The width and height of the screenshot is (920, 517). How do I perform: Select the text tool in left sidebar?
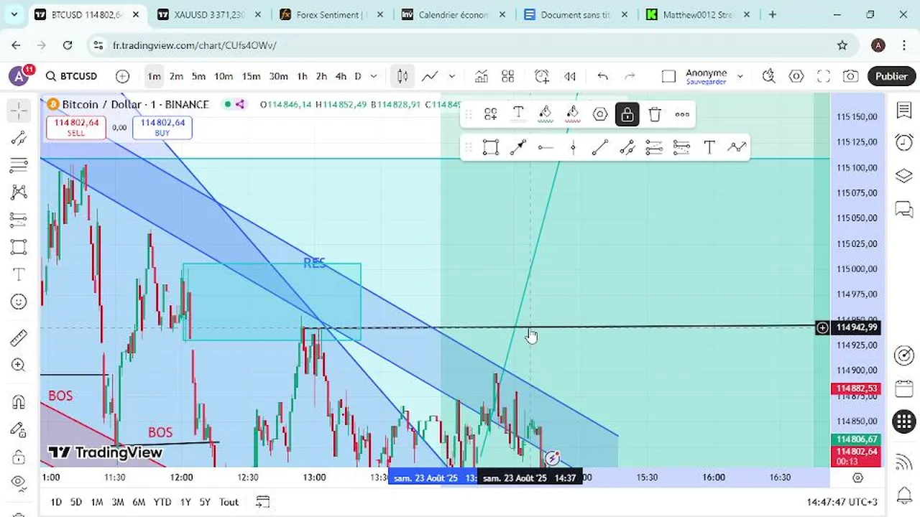[19, 274]
